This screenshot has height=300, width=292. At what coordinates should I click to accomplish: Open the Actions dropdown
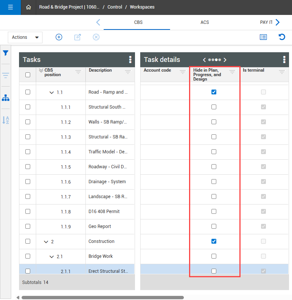coord(25,37)
